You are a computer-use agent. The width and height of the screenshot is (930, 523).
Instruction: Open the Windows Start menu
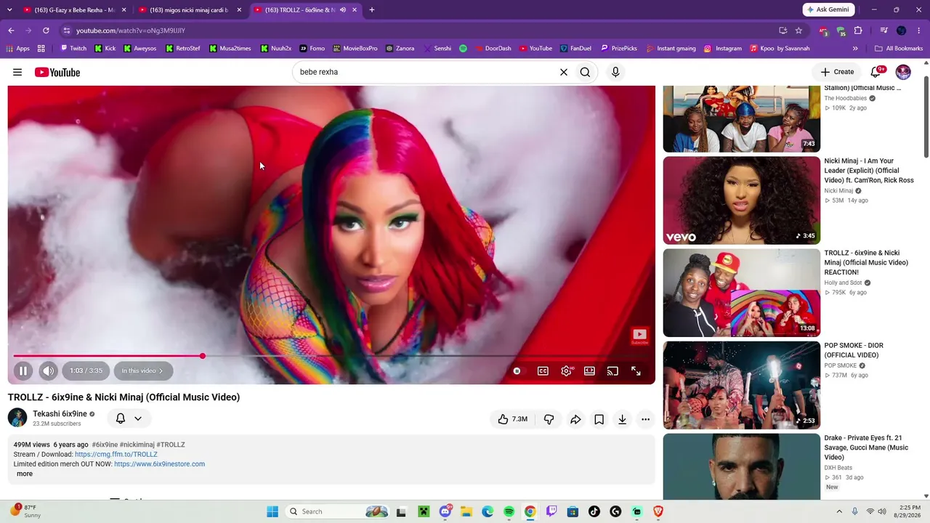pos(272,511)
